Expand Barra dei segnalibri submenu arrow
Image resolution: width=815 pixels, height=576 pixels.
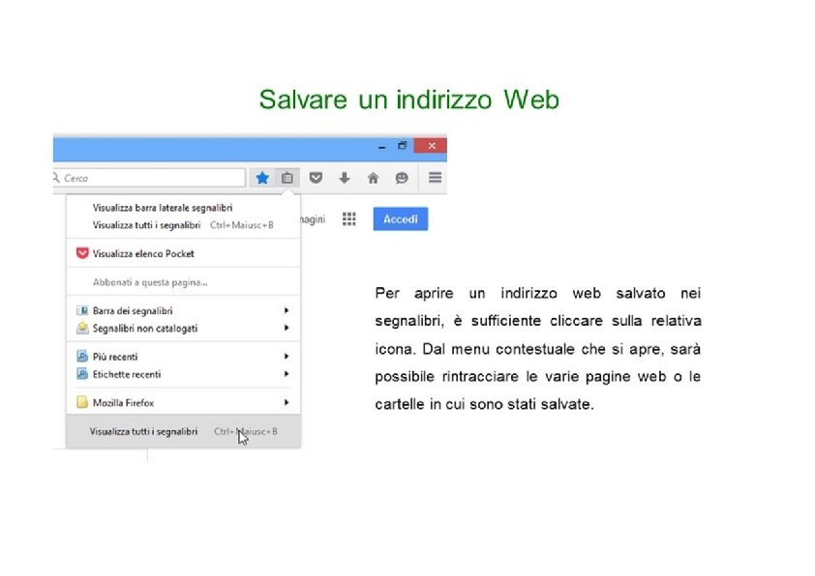[x=287, y=310]
